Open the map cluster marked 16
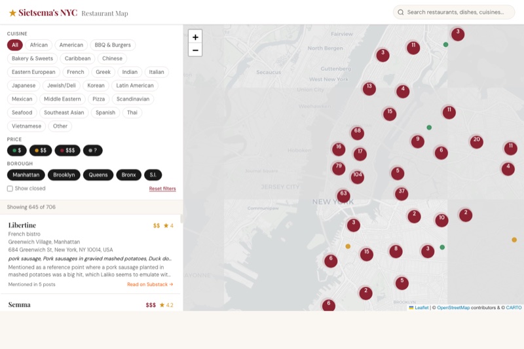Viewport: 524px width, 349px height. pyautogui.click(x=339, y=149)
